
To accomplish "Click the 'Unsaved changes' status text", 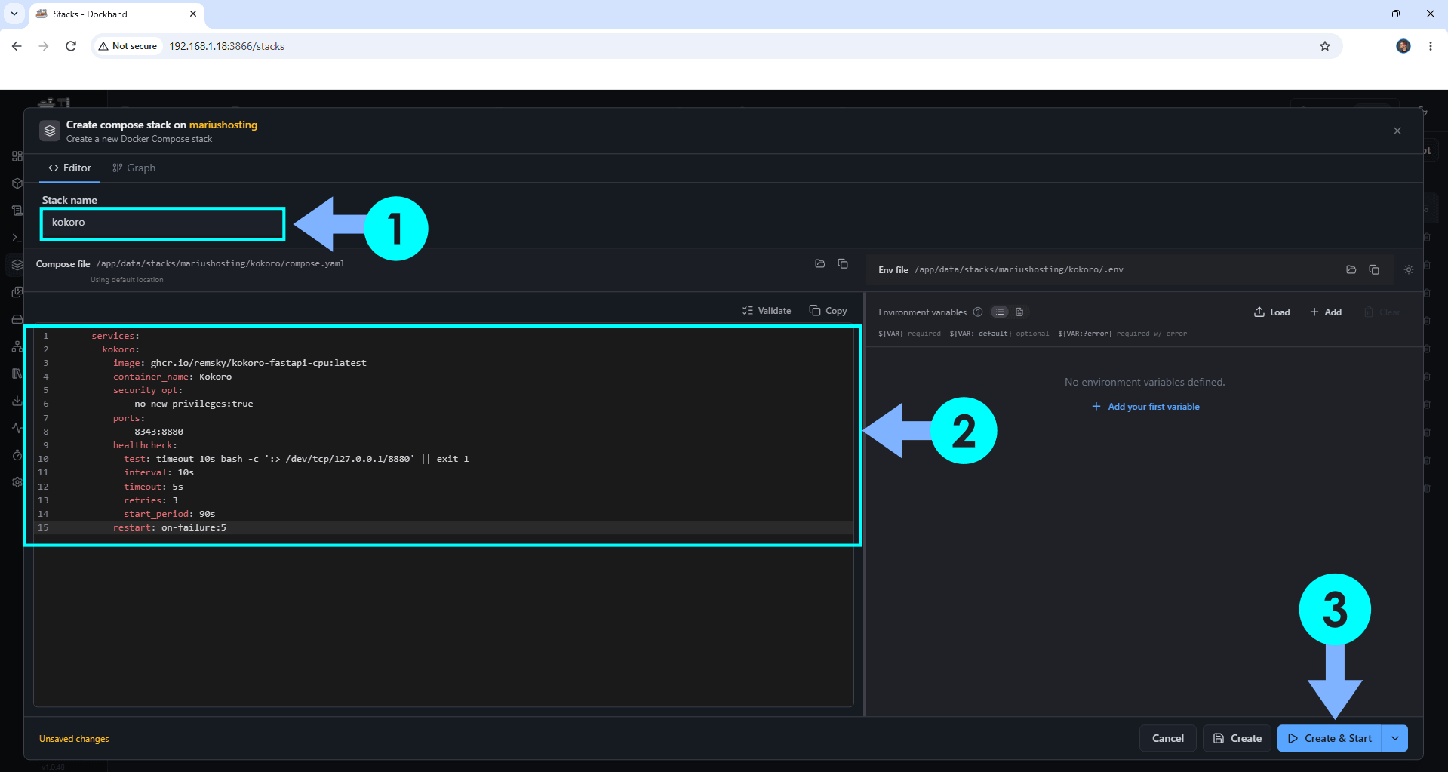I will (74, 739).
